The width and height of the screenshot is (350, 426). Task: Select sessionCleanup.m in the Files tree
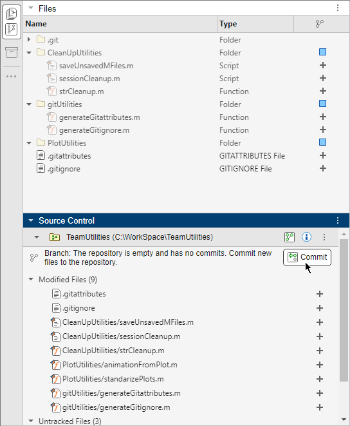[89, 79]
